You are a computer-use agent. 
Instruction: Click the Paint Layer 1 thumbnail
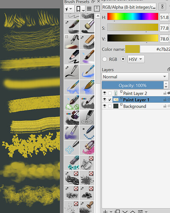click(x=116, y=100)
